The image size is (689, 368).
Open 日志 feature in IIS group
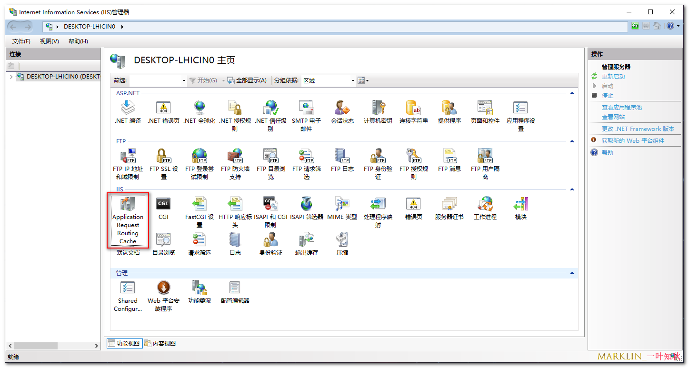coord(235,244)
